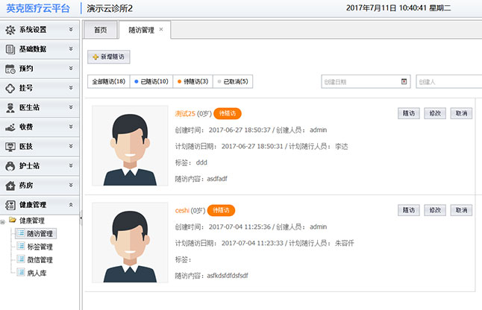Click the 预约 calendar icon
This screenshot has height=310, width=482.
tap(10, 69)
